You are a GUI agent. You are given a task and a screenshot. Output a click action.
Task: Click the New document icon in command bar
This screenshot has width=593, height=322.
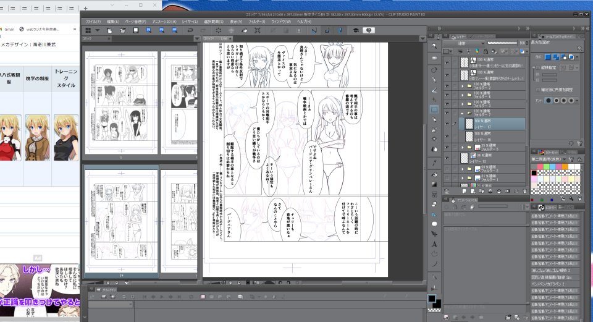point(110,30)
